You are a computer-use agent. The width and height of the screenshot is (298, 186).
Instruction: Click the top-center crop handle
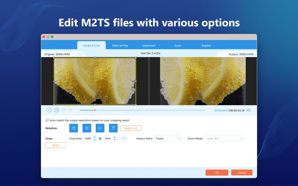[x=95, y=58]
